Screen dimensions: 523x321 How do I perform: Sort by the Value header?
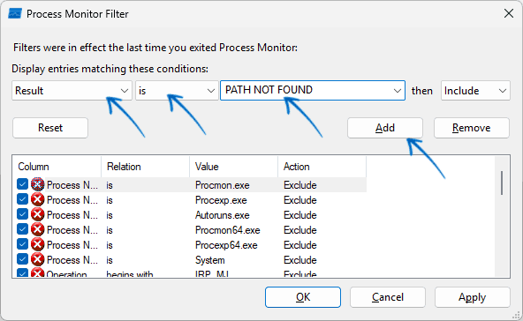tap(234, 167)
